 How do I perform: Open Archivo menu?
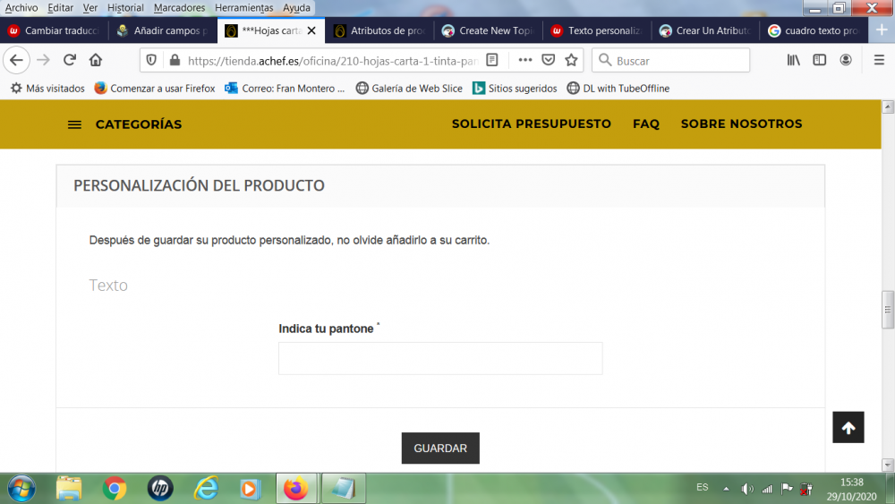click(21, 8)
